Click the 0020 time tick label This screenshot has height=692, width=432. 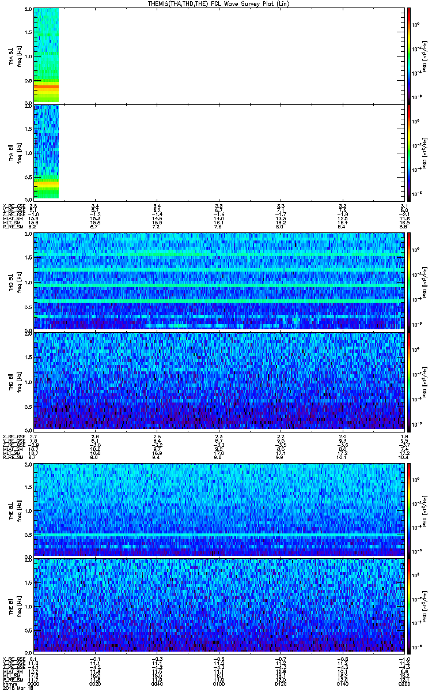pos(96,683)
